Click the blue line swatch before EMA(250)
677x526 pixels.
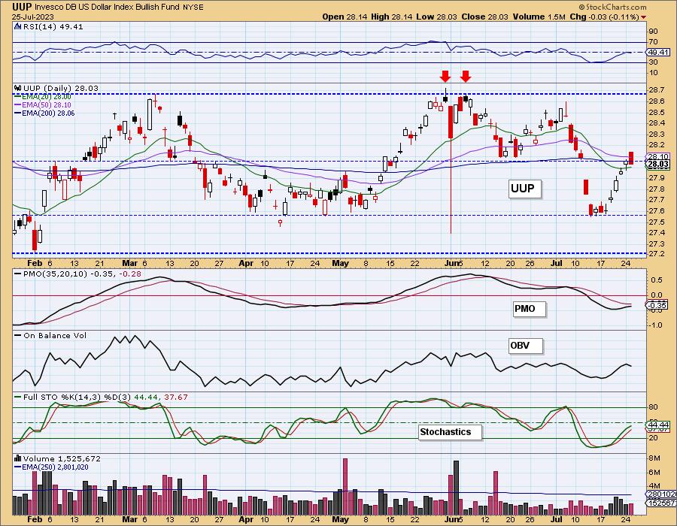point(18,467)
